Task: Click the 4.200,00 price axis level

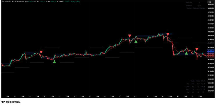Action: [211, 67]
